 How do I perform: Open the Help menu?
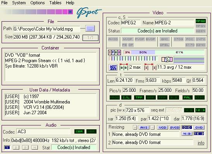click(70, 3)
